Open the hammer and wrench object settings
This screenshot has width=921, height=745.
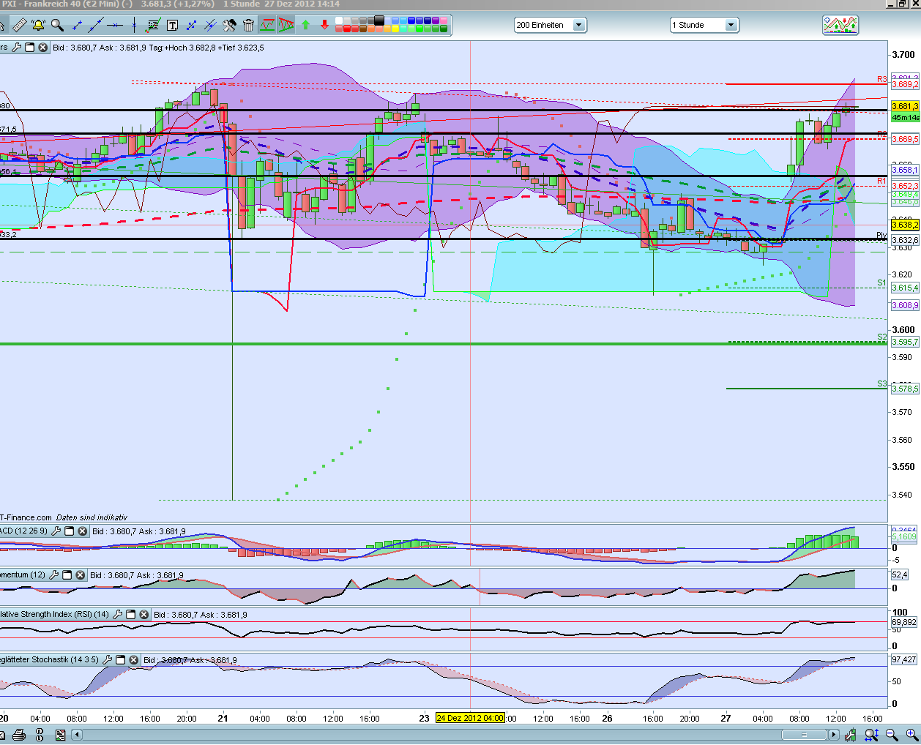tap(229, 25)
